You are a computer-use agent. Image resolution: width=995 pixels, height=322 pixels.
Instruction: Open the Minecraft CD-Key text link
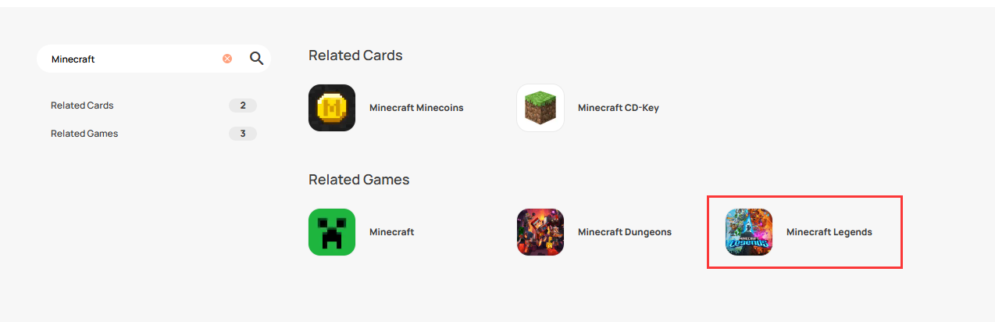point(619,108)
